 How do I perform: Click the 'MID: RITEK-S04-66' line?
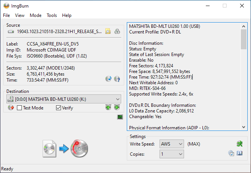pyautogui.click(x=147, y=88)
